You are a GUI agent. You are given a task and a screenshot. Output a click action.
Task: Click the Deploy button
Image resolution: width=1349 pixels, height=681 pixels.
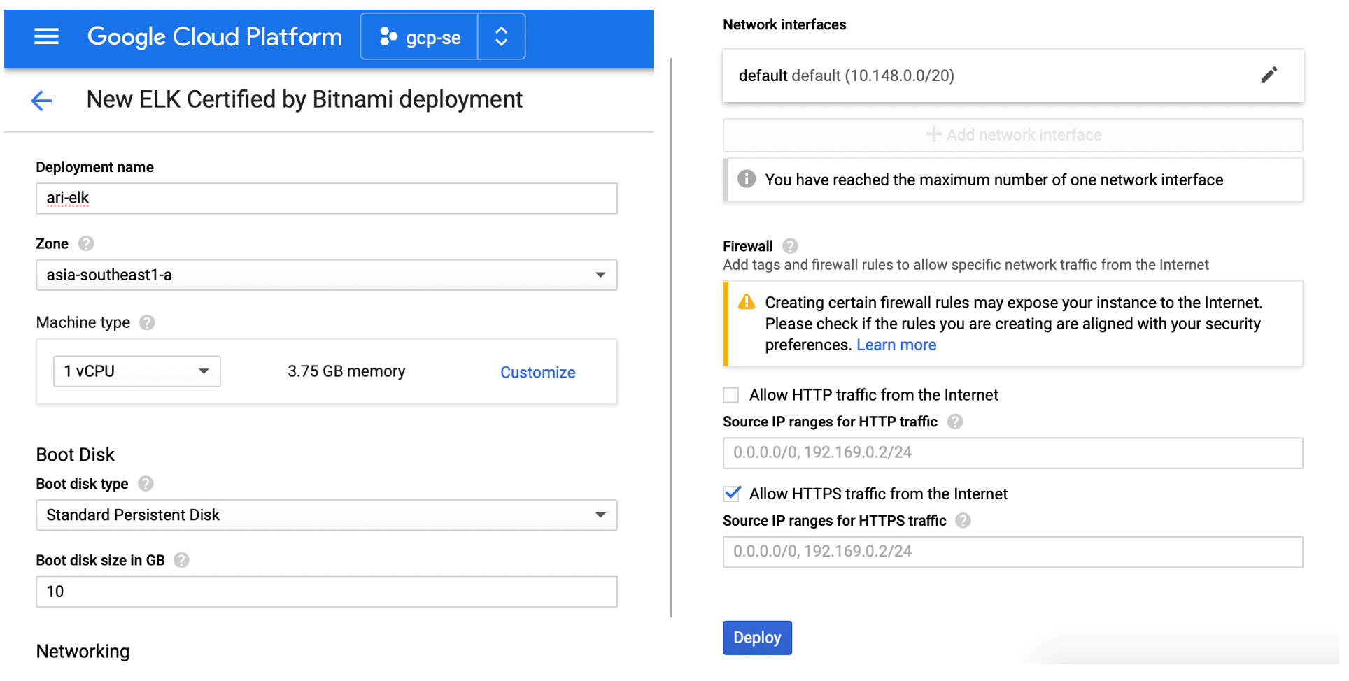click(x=757, y=637)
